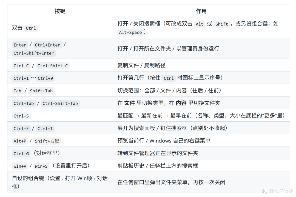Click the Ctrl+G keycap
Screen dimensions: 296x197
pyautogui.click(x=21, y=154)
